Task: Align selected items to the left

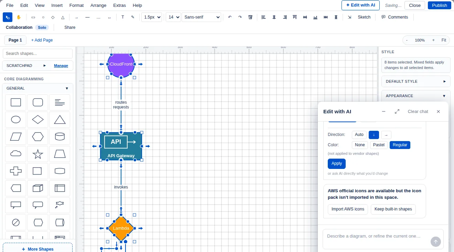Action: pos(264,17)
